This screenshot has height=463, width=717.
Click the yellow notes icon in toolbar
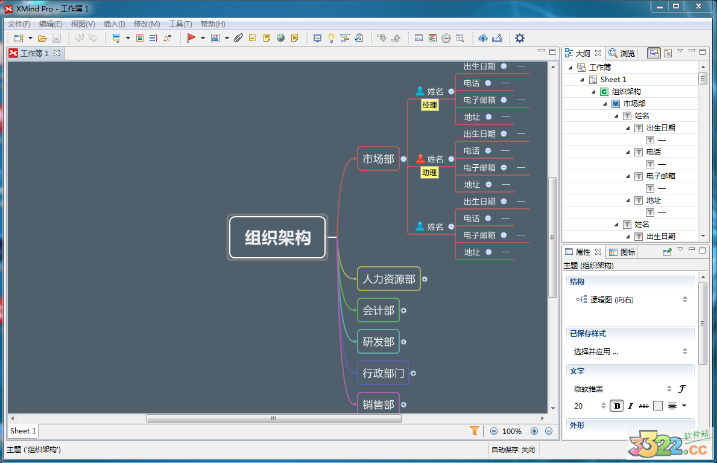[267, 38]
